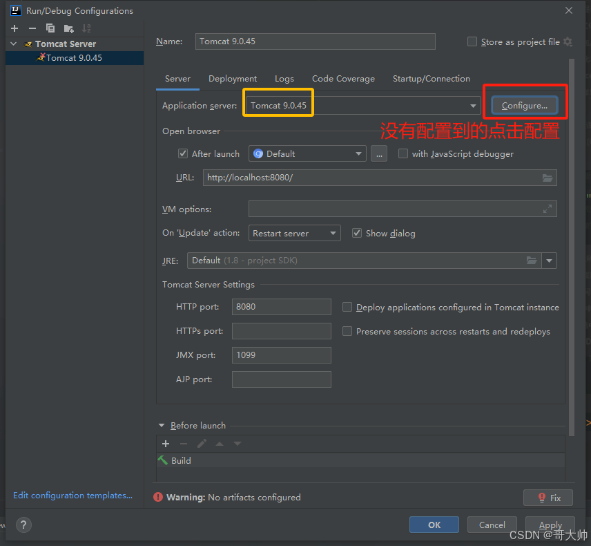Click the red warning icon beside Warning text
This screenshot has height=546, width=591.
158,498
